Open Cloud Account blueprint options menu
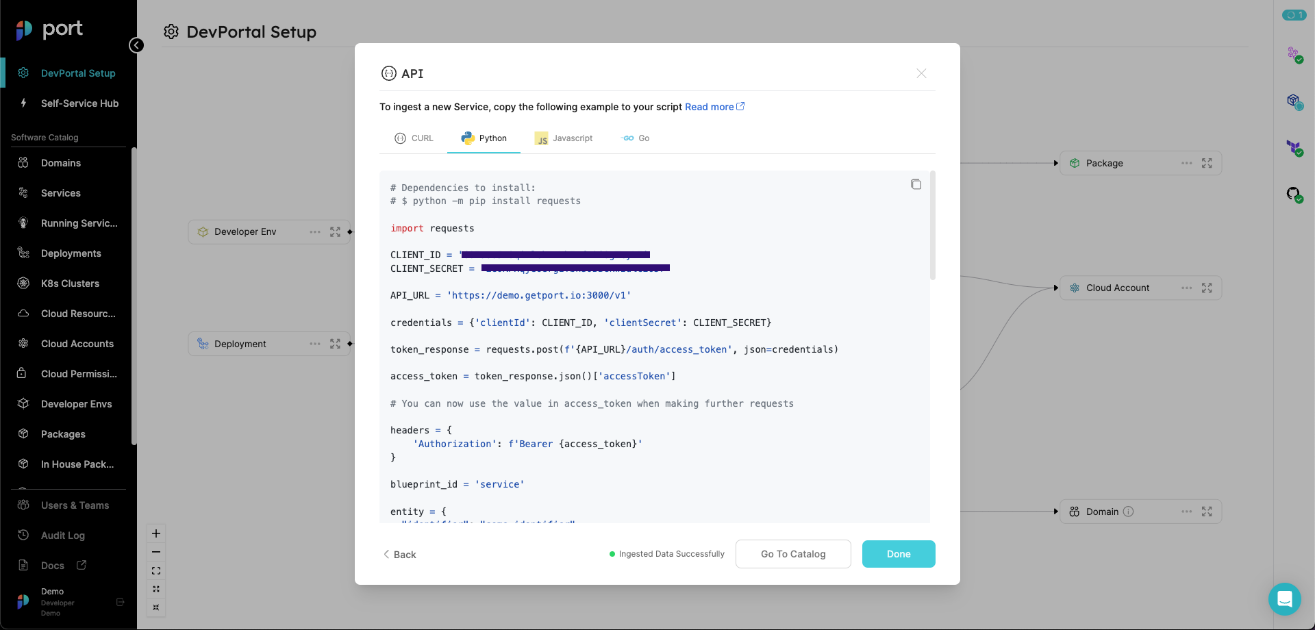The height and width of the screenshot is (630, 1315). (x=1187, y=288)
